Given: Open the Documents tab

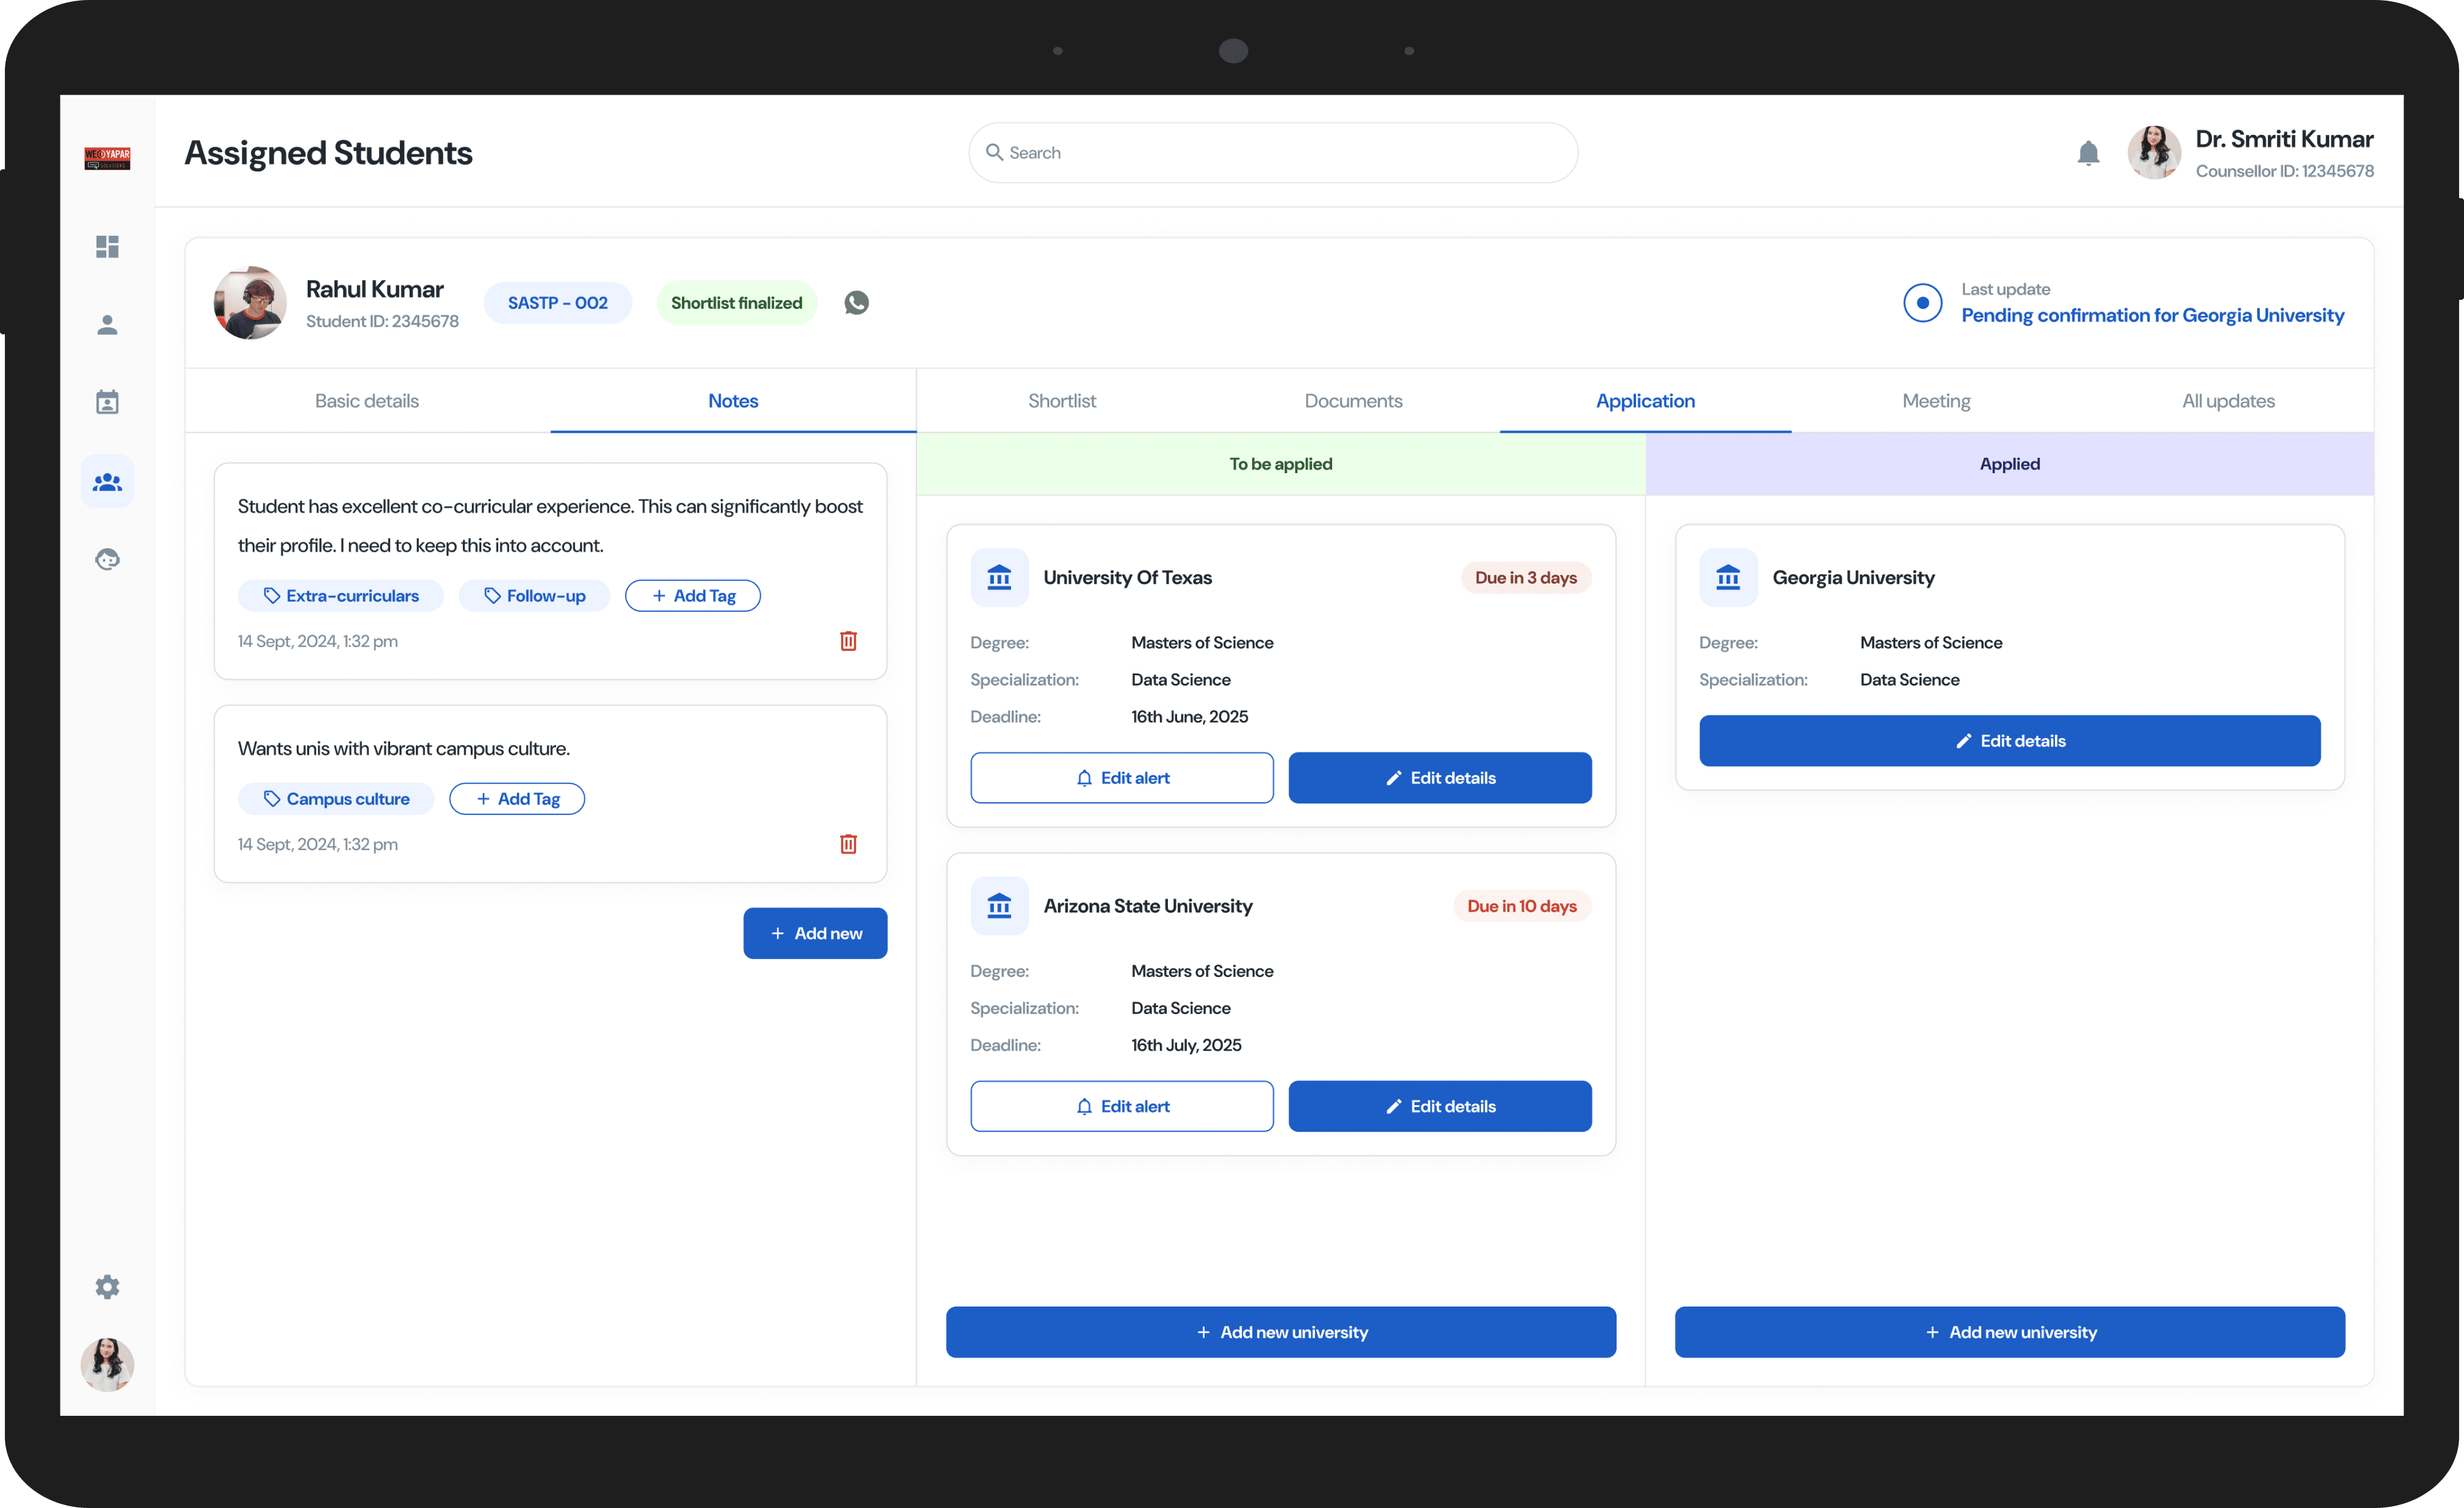Looking at the screenshot, I should (x=1352, y=401).
